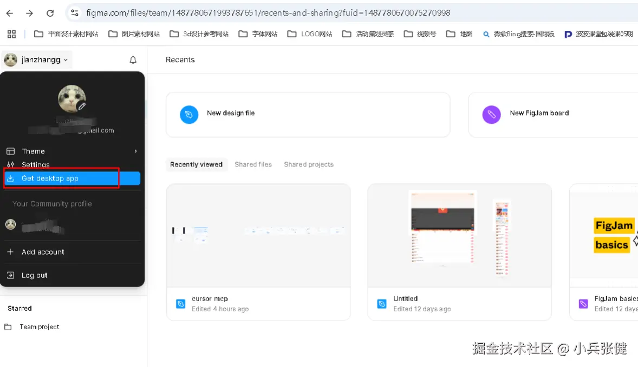
Task: Click the cat profile avatar in menu
Action: (x=71, y=99)
